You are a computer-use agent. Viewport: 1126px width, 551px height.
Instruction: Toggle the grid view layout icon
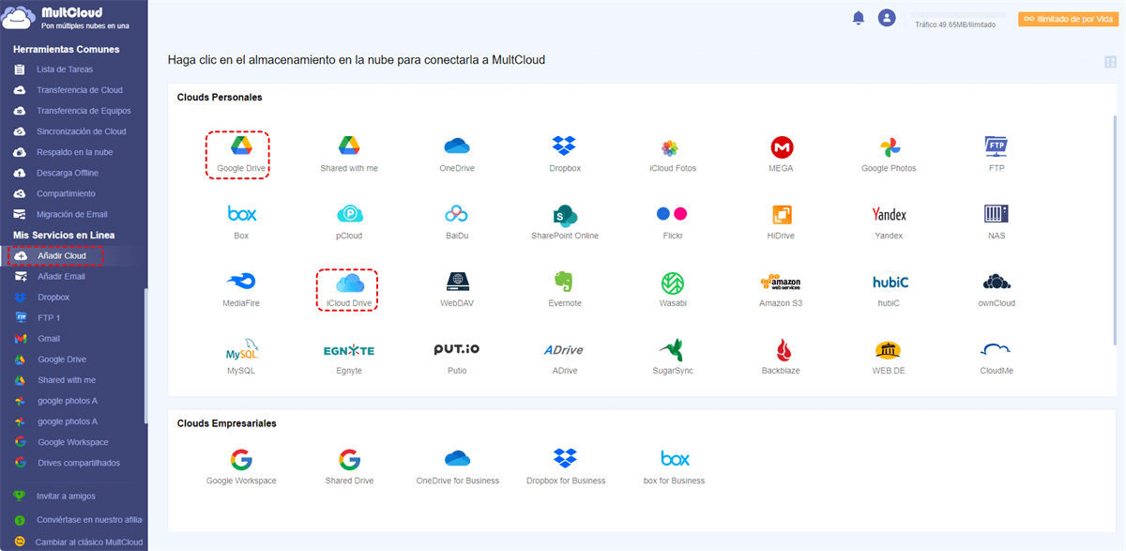coord(1111,62)
